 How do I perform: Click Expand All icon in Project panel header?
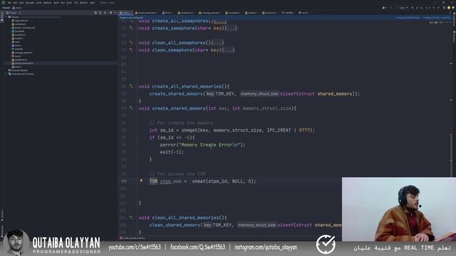(x=100, y=13)
